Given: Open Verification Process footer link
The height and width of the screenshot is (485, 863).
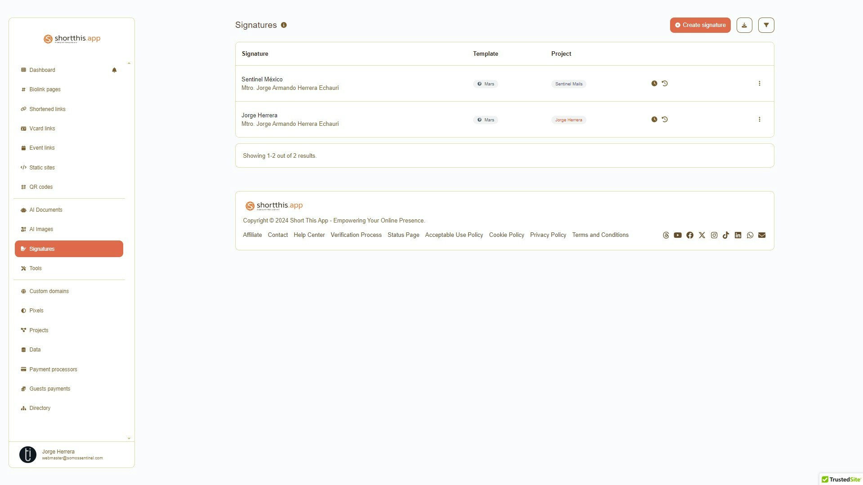Looking at the screenshot, I should [x=356, y=235].
